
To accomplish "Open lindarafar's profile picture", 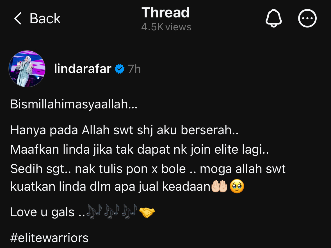I will pos(27,69).
